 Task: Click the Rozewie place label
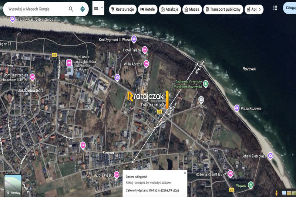249,69
